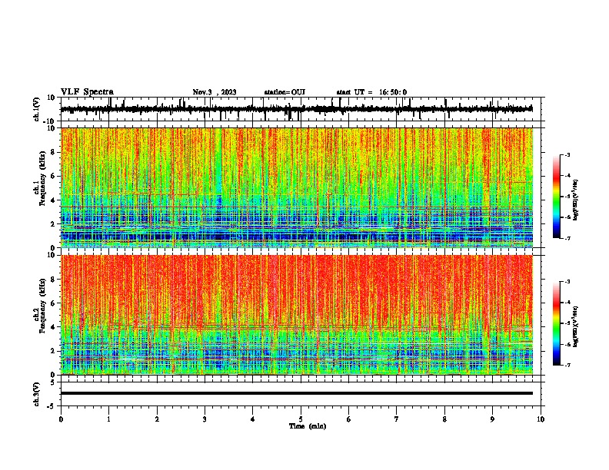Click time axis tick label "4"

coord(253,419)
